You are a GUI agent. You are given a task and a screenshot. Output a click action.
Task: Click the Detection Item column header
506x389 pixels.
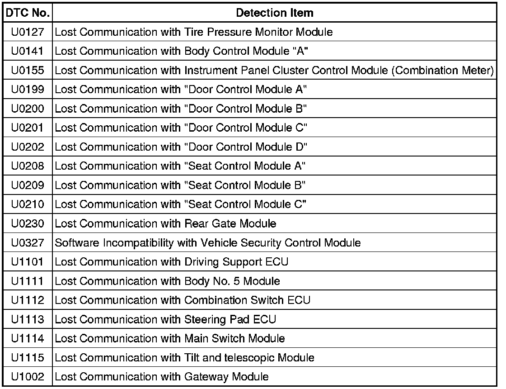pos(274,13)
